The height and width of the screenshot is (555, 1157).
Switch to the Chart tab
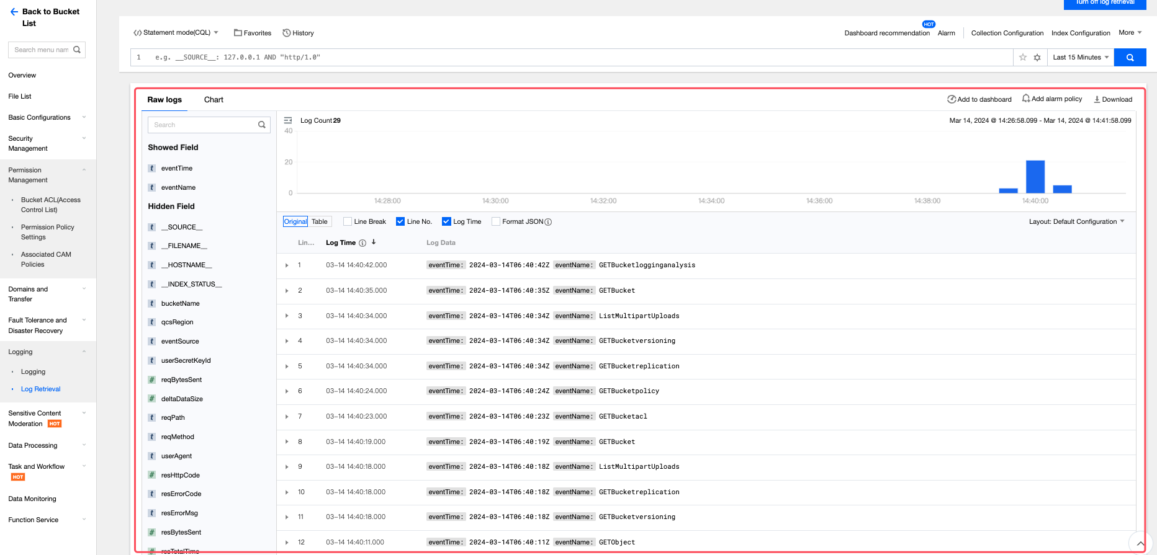click(x=214, y=100)
